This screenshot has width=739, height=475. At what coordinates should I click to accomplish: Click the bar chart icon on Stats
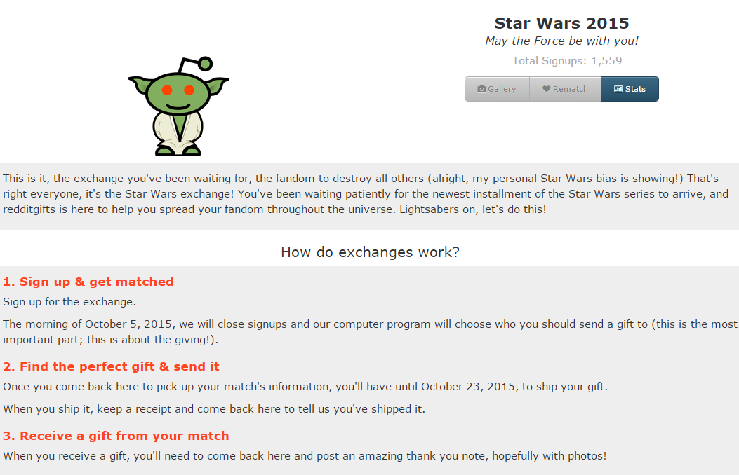coord(618,89)
